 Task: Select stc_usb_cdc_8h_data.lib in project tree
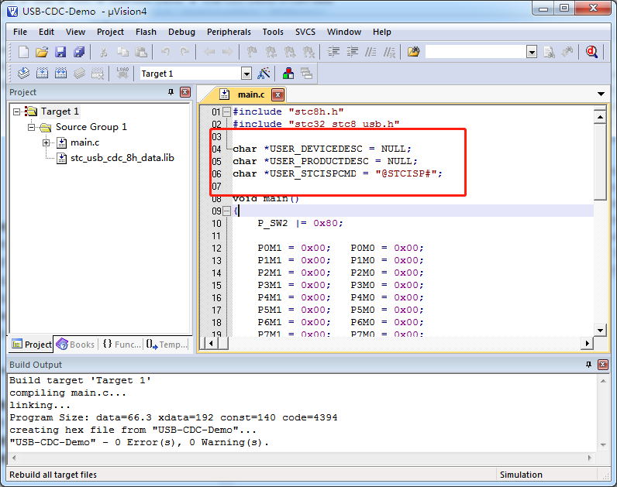[122, 158]
